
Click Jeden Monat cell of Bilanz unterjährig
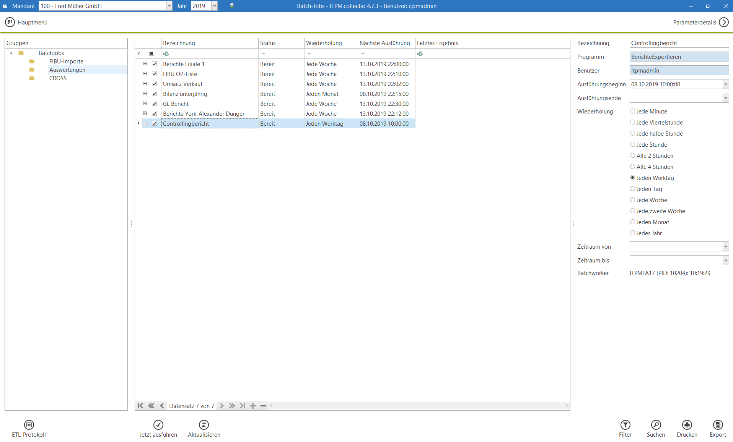[331, 94]
